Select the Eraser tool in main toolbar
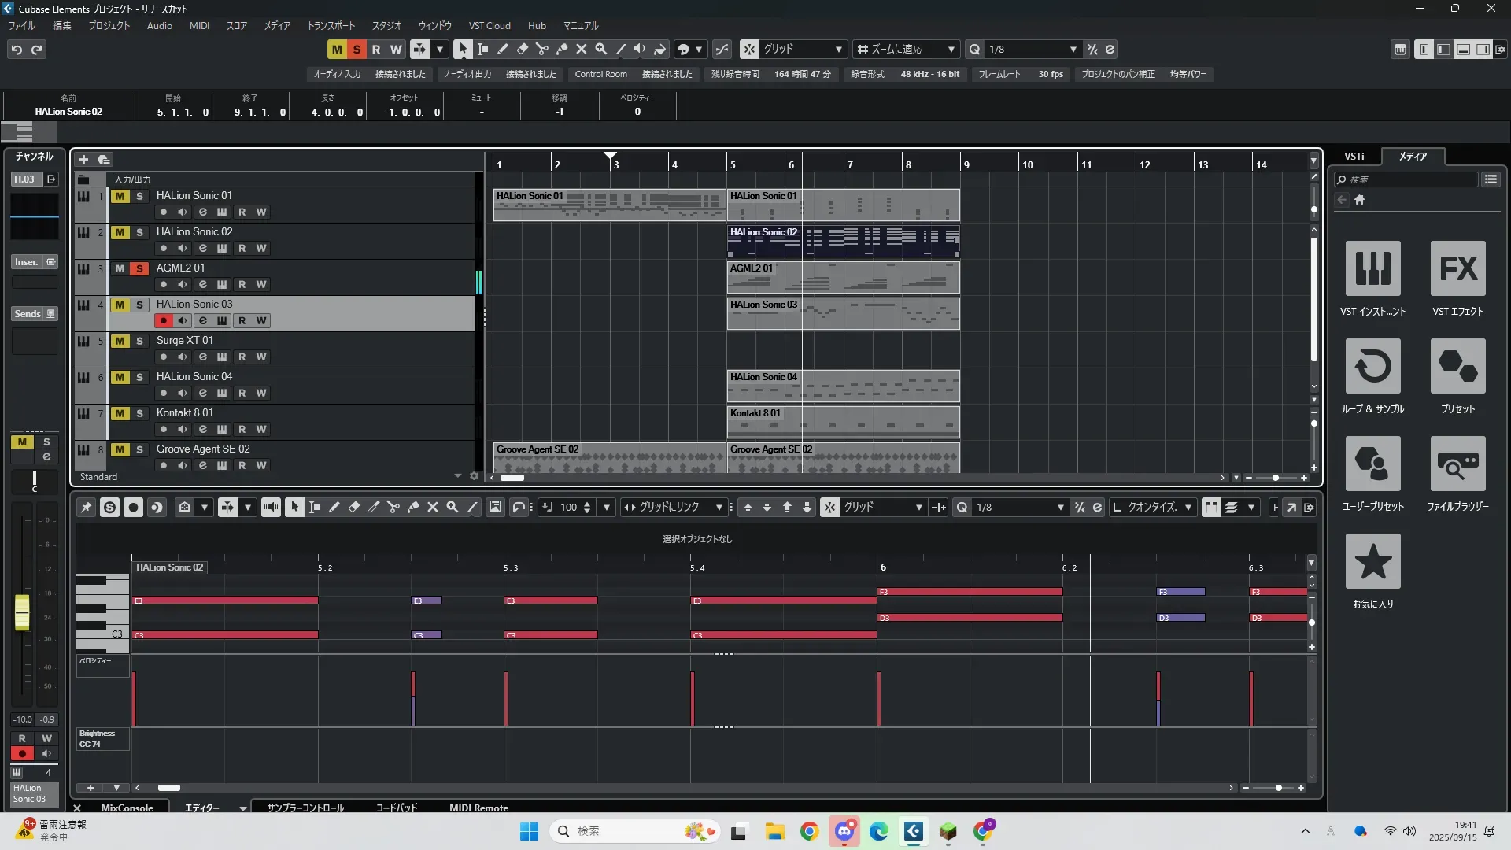 tap(522, 49)
